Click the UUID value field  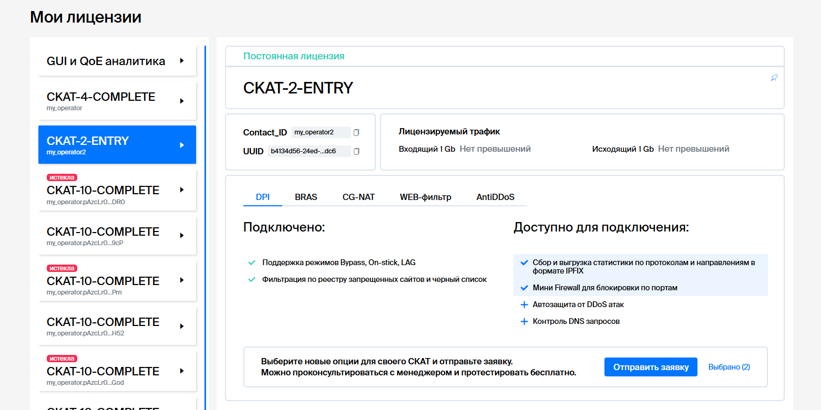click(309, 151)
